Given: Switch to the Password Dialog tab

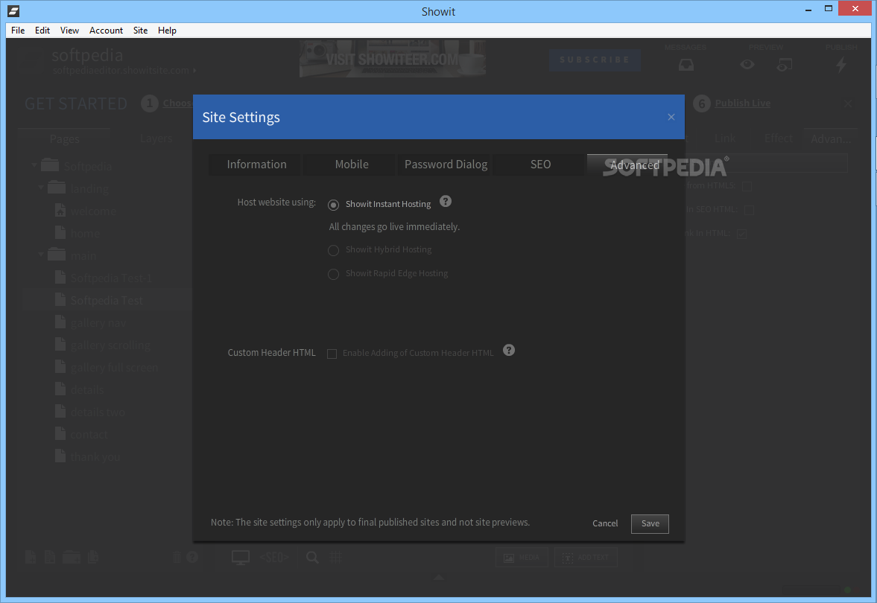Looking at the screenshot, I should 446,165.
